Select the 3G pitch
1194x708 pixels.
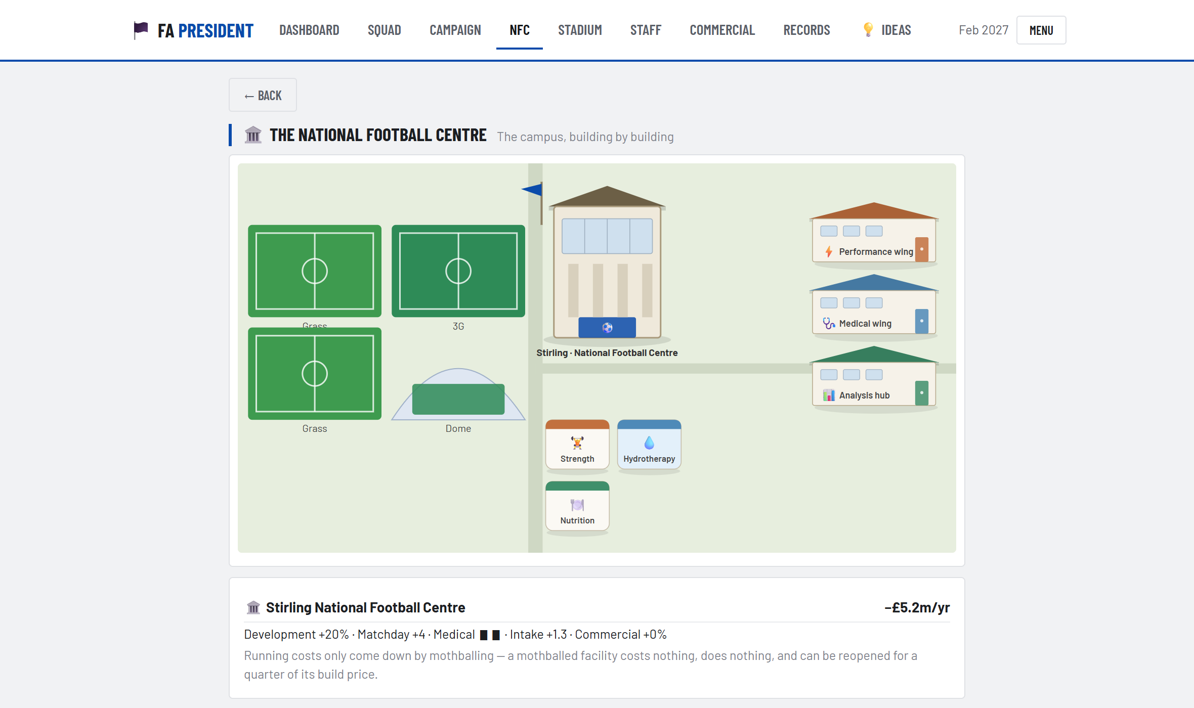[x=458, y=271]
